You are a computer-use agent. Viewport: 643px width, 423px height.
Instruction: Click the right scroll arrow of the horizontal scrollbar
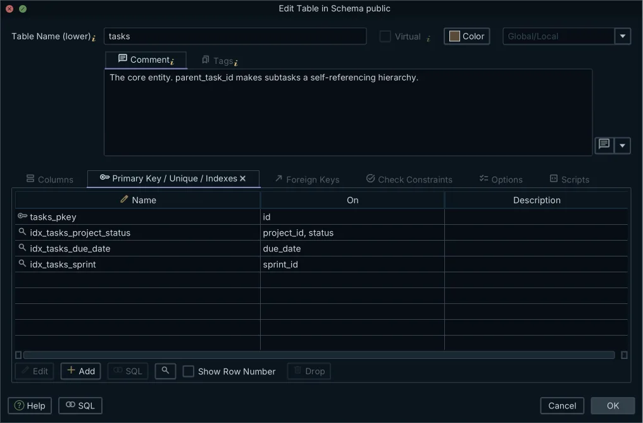click(624, 355)
